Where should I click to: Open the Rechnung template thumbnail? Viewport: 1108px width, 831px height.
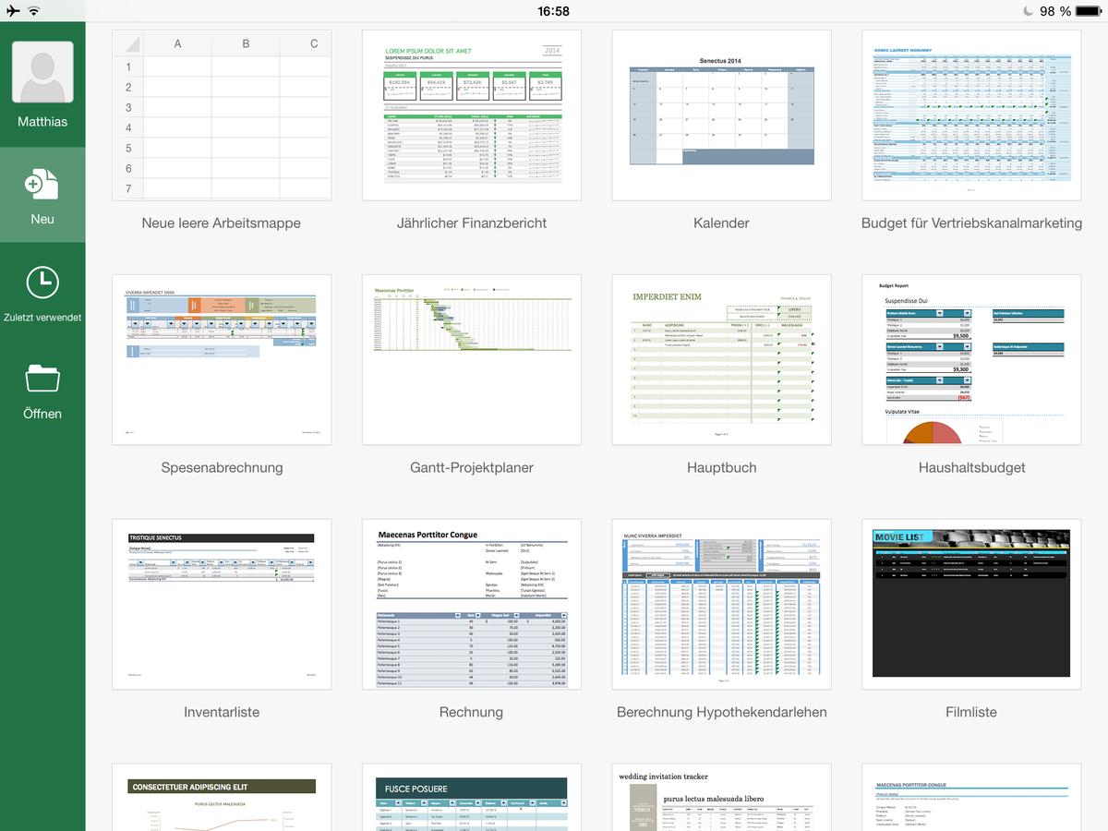point(472,605)
